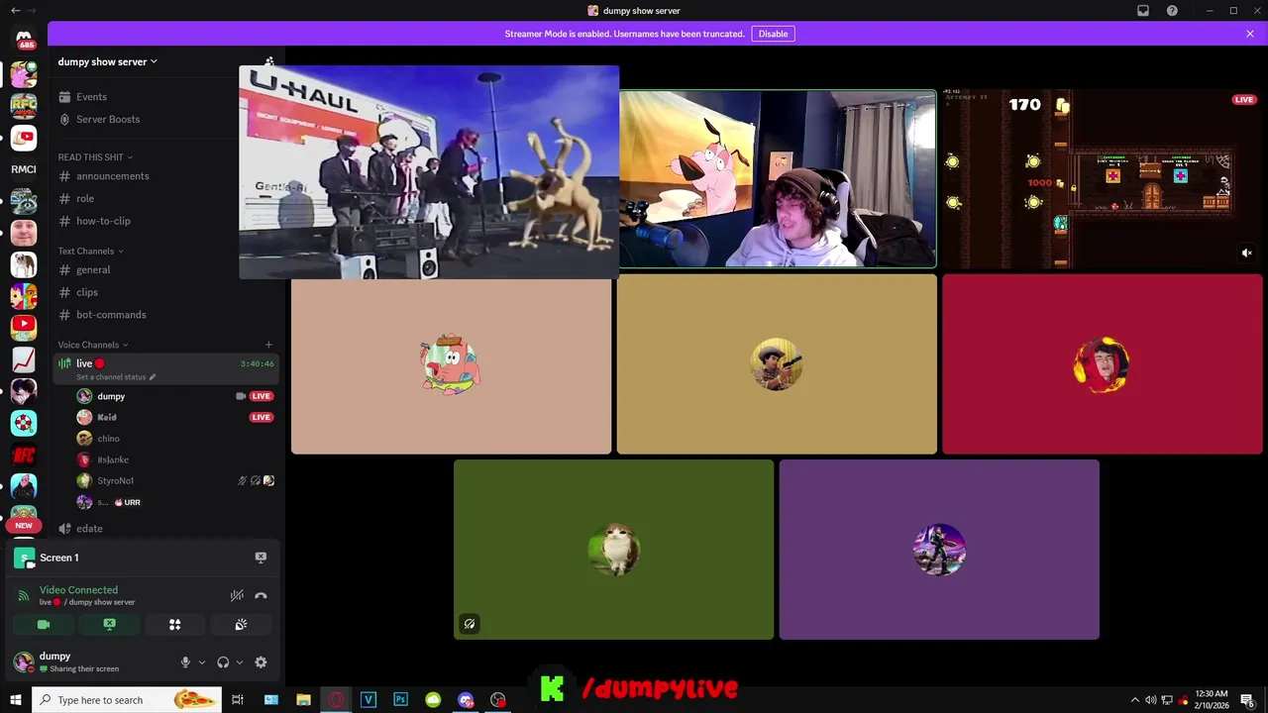Open headphone output options arrow

point(240,662)
